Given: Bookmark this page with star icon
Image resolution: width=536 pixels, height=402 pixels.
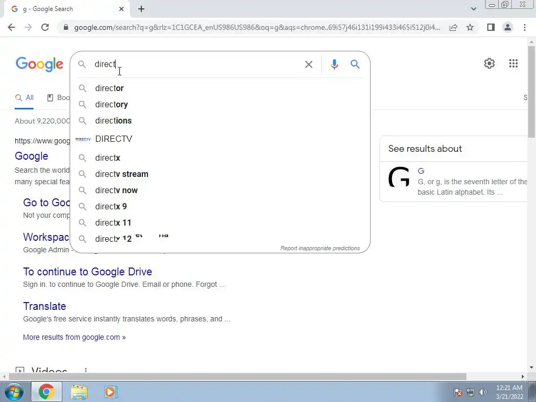Looking at the screenshot, I should pyautogui.click(x=470, y=27).
